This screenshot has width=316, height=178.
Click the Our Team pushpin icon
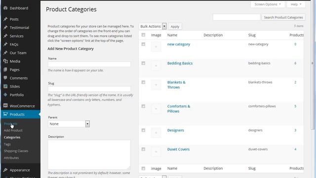[5, 53]
